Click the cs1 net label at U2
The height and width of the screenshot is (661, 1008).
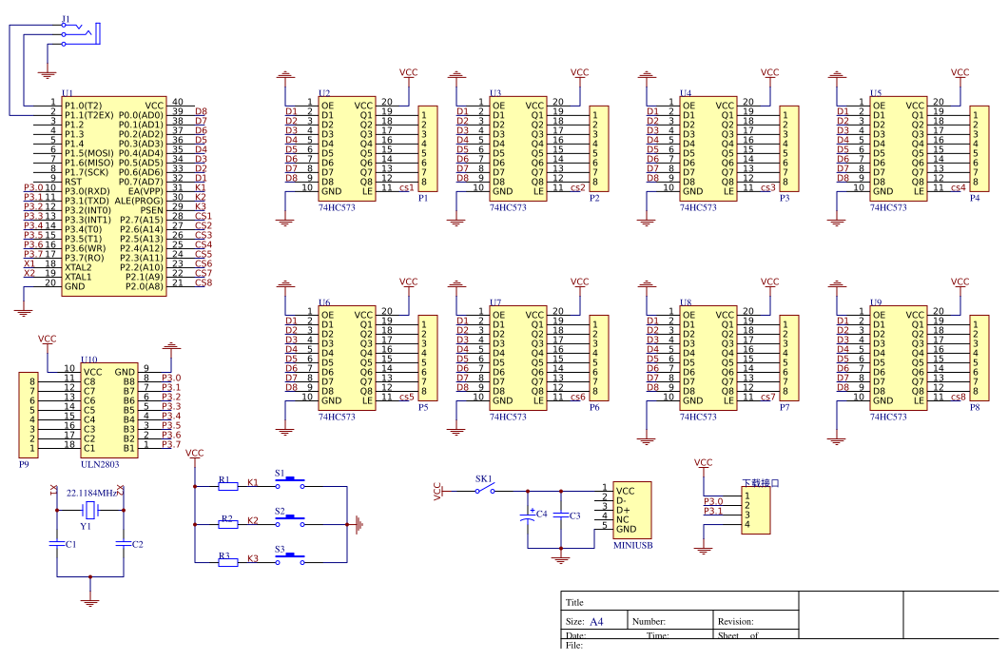pos(406,187)
